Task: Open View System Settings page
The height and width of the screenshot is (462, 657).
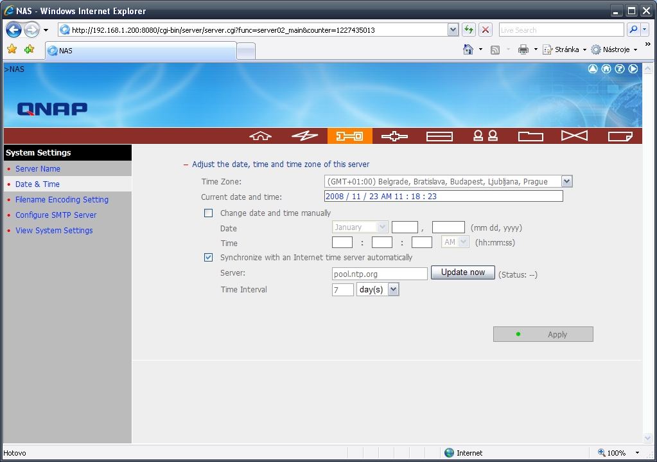Action: pos(54,231)
